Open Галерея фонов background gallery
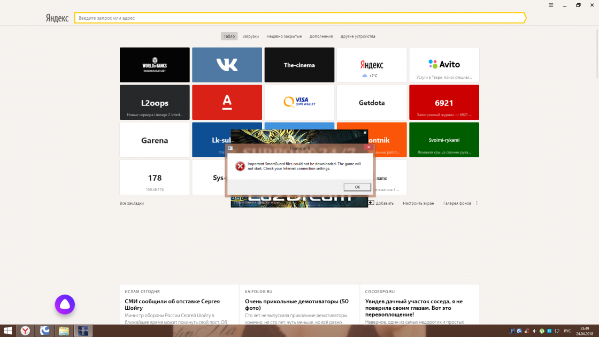 coord(457,203)
